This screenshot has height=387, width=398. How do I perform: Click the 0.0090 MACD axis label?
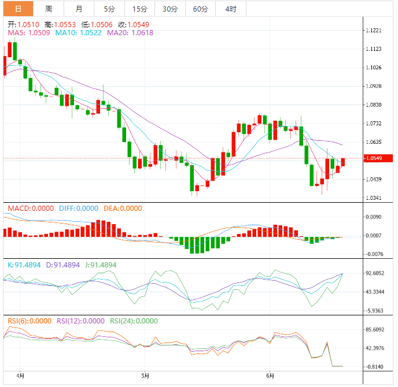(373, 217)
